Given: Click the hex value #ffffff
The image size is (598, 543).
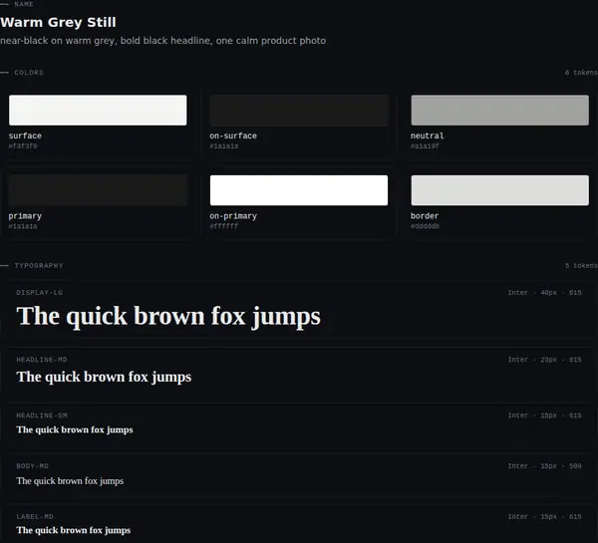Looking at the screenshot, I should 224,226.
